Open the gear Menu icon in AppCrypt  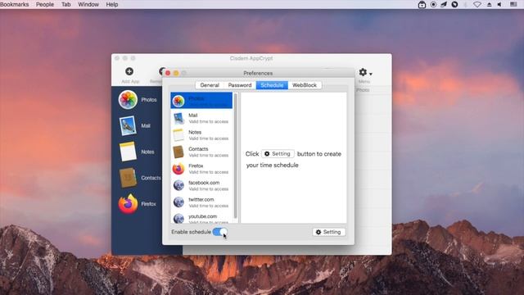(363, 72)
